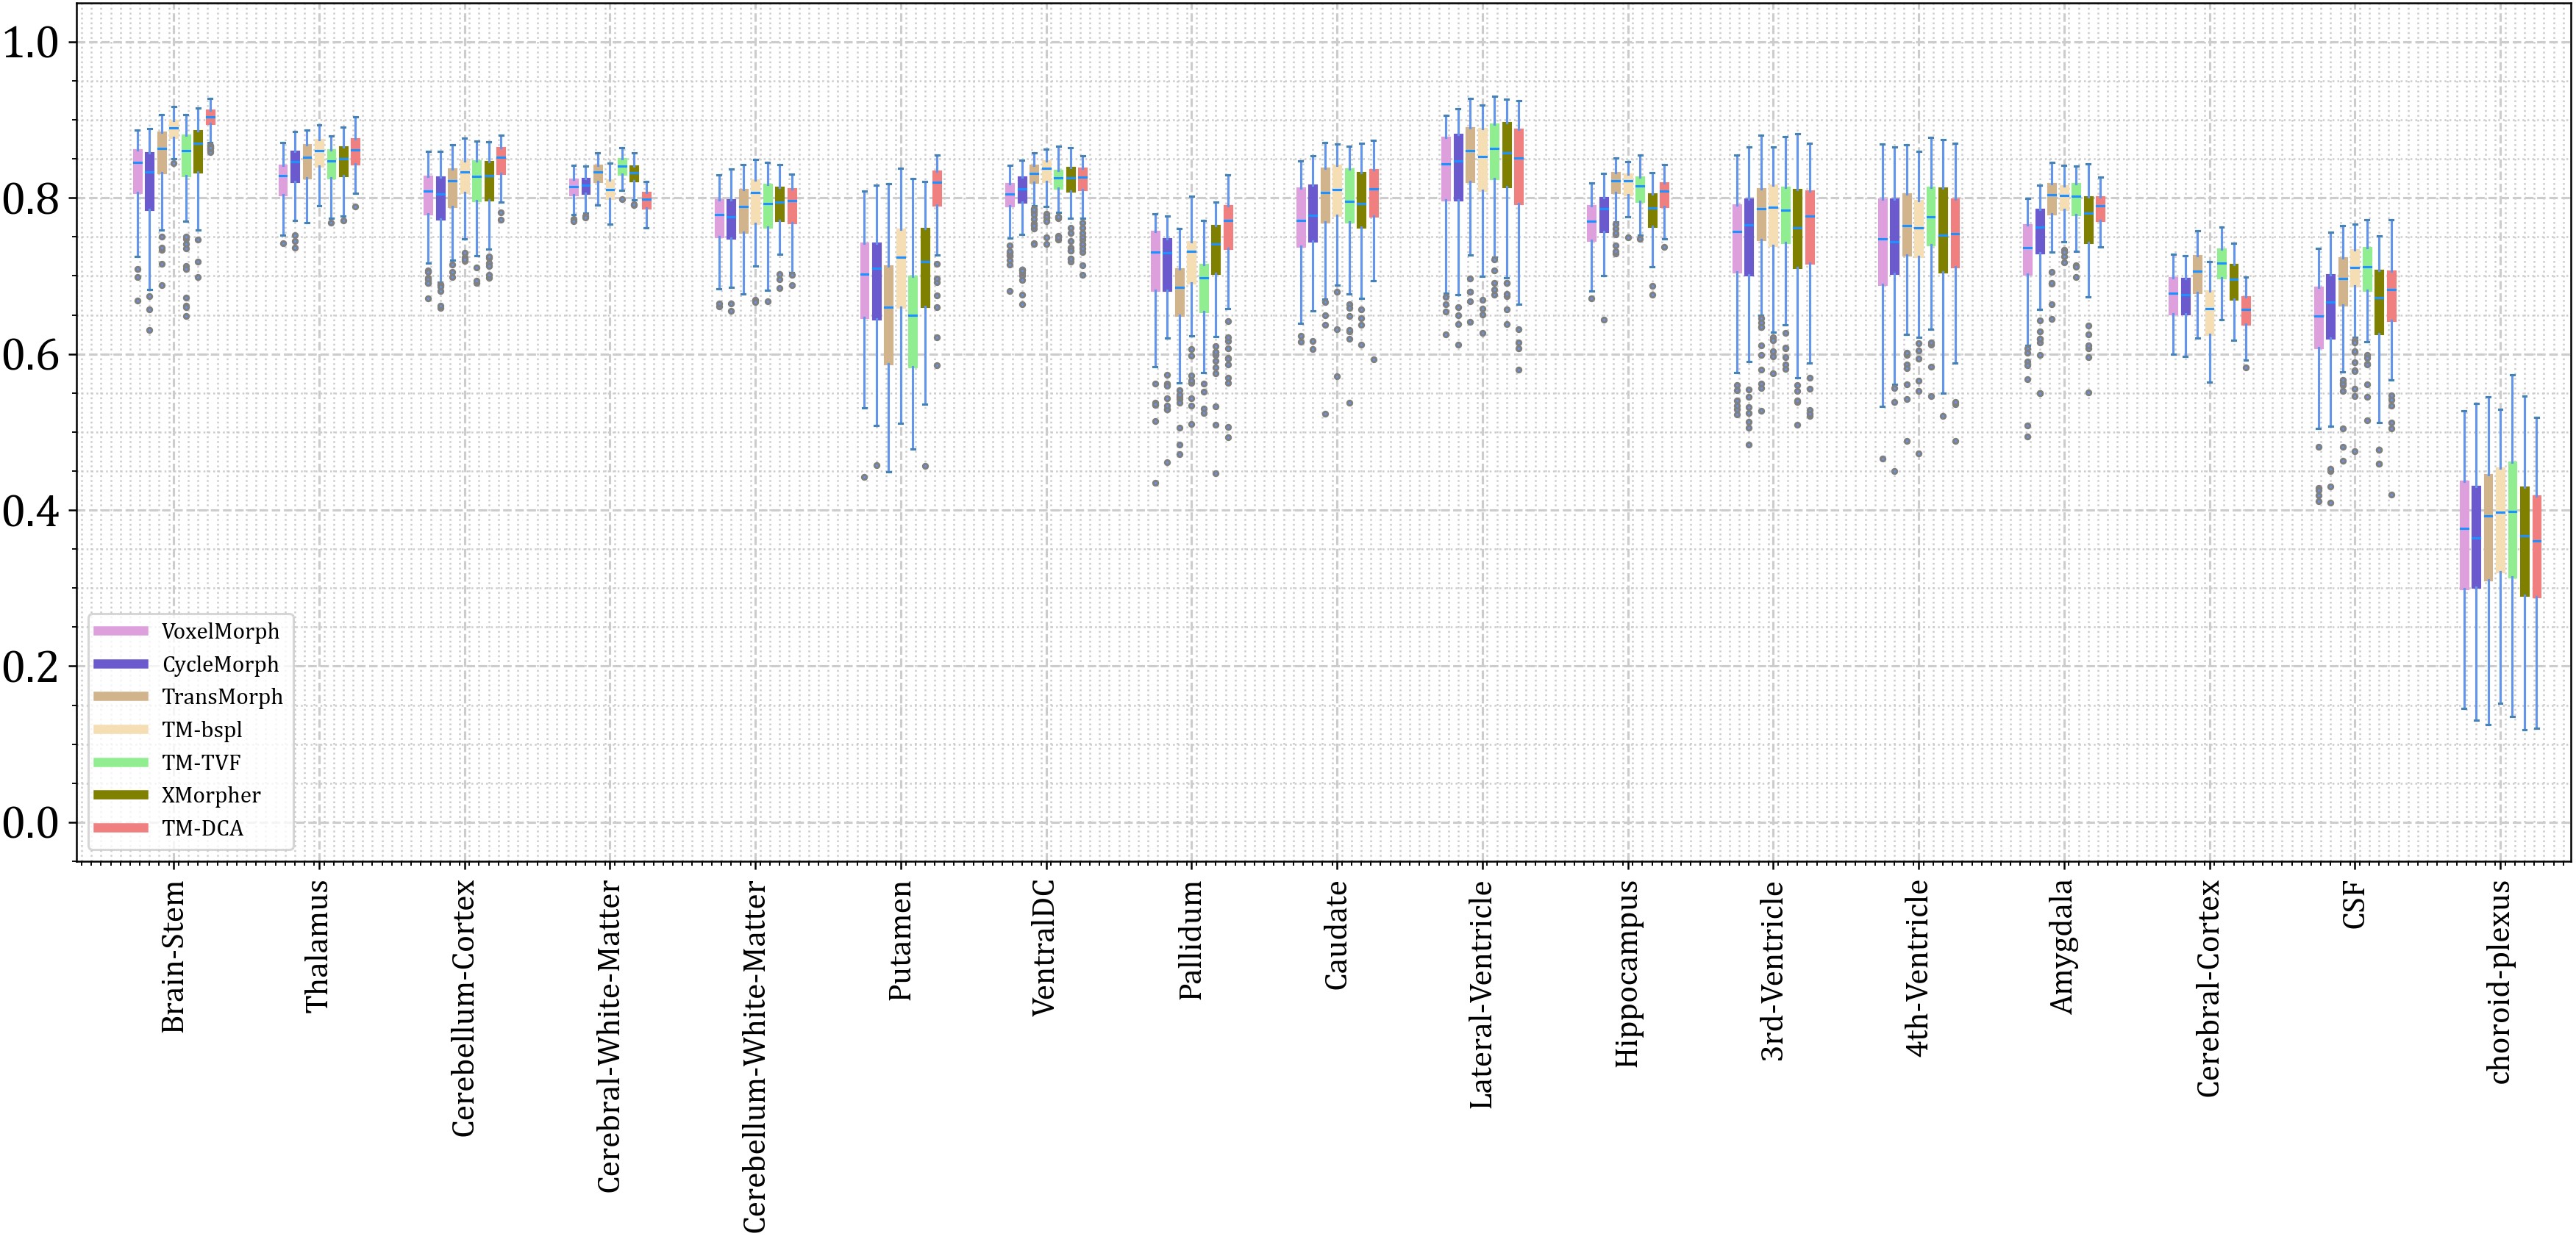Viewport: 2576px width, 1239px height.
Task: Click the Caudate axis label
Action: (x=1336, y=935)
